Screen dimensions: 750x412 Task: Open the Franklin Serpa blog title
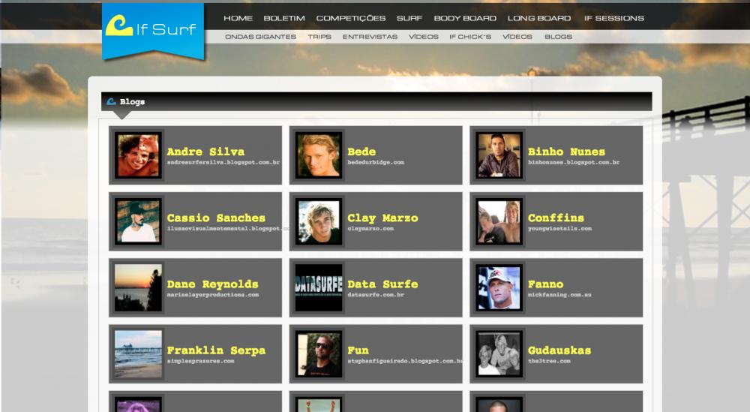click(x=216, y=350)
